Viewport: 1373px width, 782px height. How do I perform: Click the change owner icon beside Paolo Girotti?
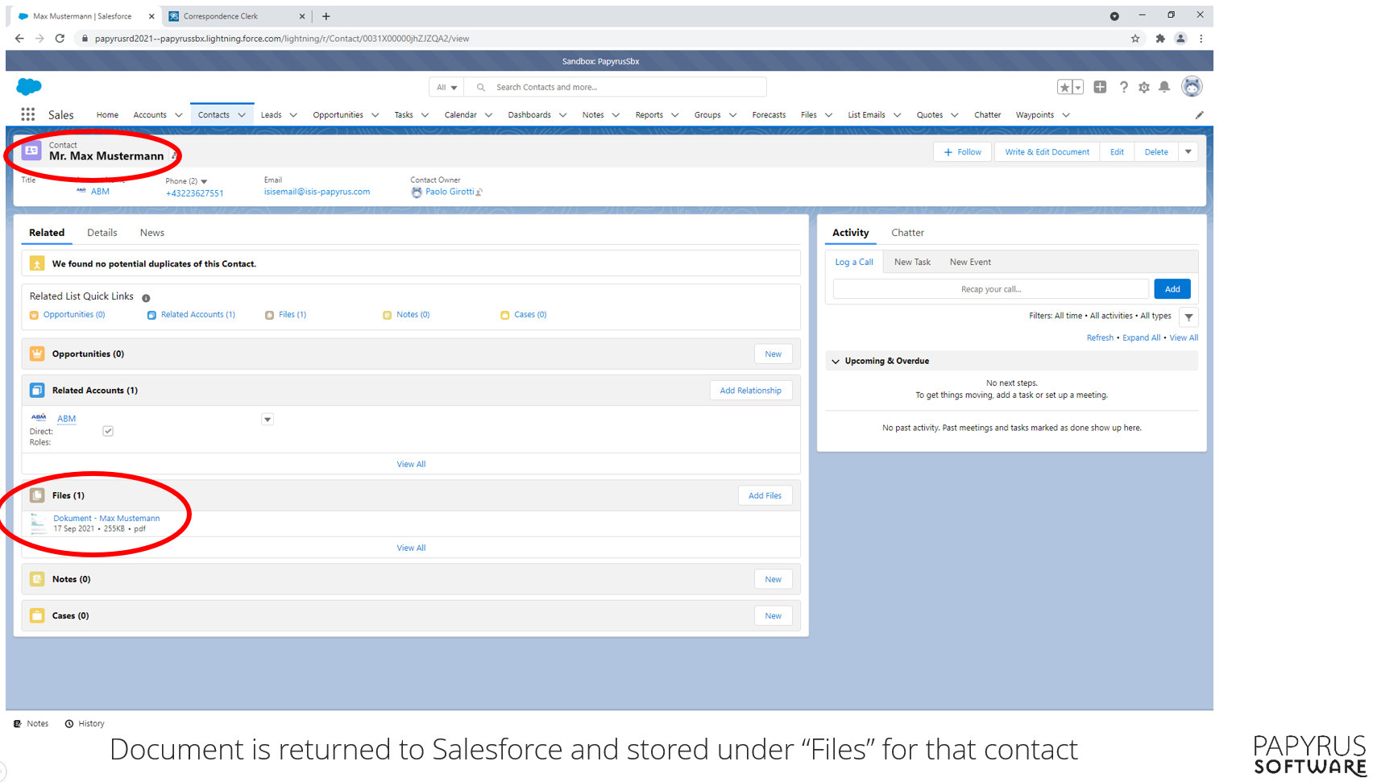(479, 192)
